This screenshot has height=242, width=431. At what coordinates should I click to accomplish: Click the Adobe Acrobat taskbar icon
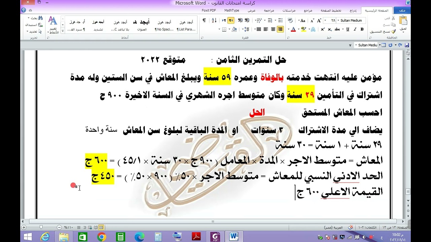pos(196,237)
